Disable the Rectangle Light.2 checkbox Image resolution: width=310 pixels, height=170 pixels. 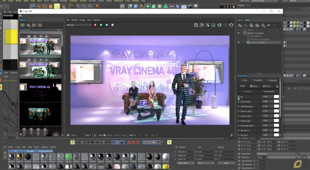click(x=239, y=126)
